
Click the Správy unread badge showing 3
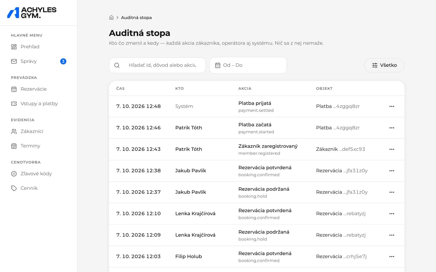63,61
